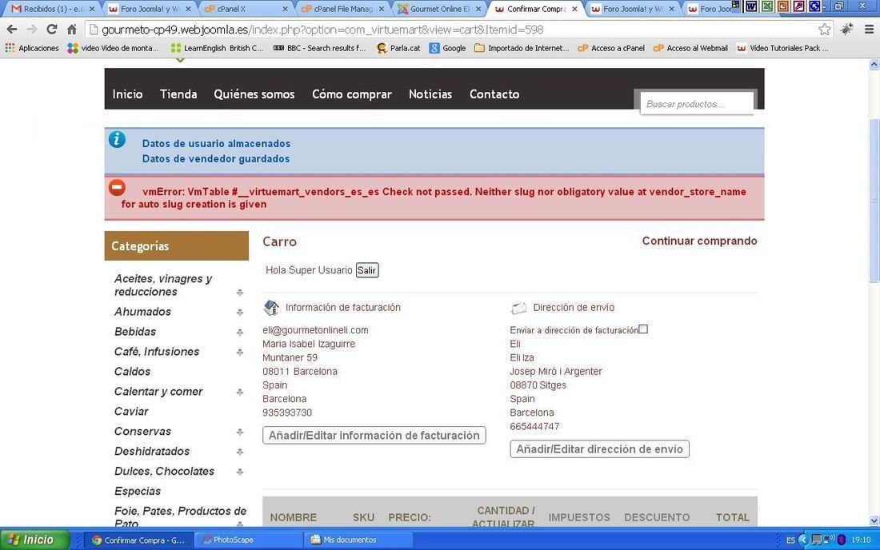Open the Importado de Internet bookmark folder
This screenshot has width=880, height=550.
[522, 48]
